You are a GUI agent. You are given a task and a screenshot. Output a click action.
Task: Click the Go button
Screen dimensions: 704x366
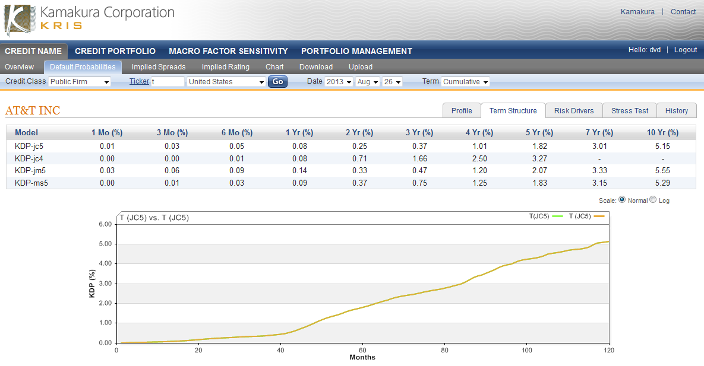278,82
